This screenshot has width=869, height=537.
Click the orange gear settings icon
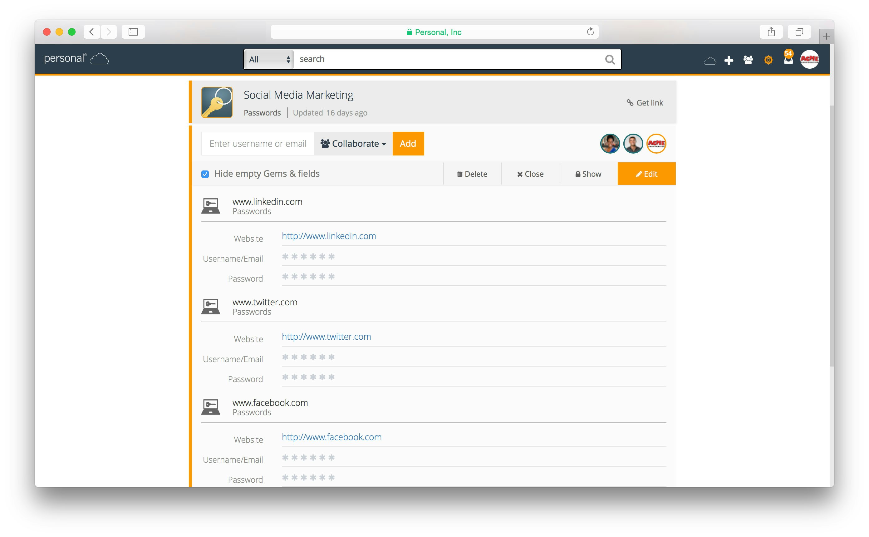tap(768, 60)
